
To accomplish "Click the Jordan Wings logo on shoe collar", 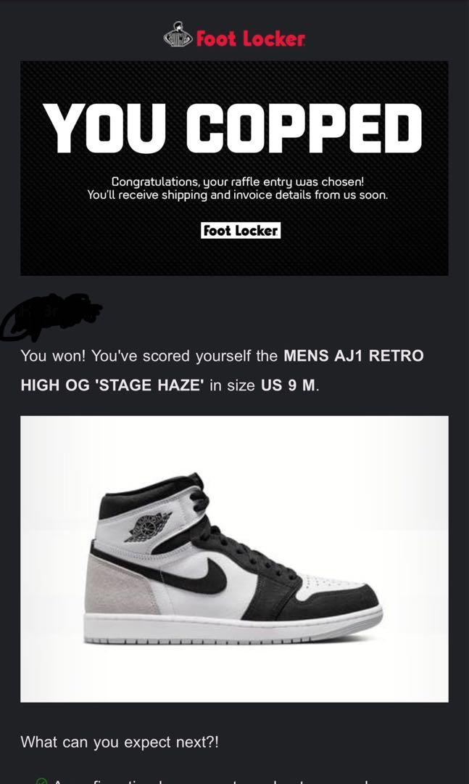I will (x=147, y=527).
